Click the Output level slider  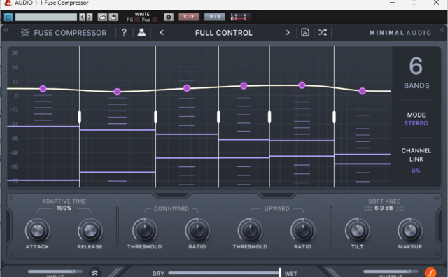click(391, 271)
